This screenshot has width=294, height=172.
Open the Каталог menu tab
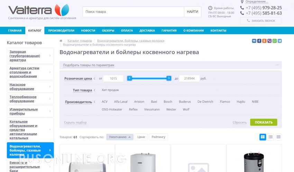[35, 30]
